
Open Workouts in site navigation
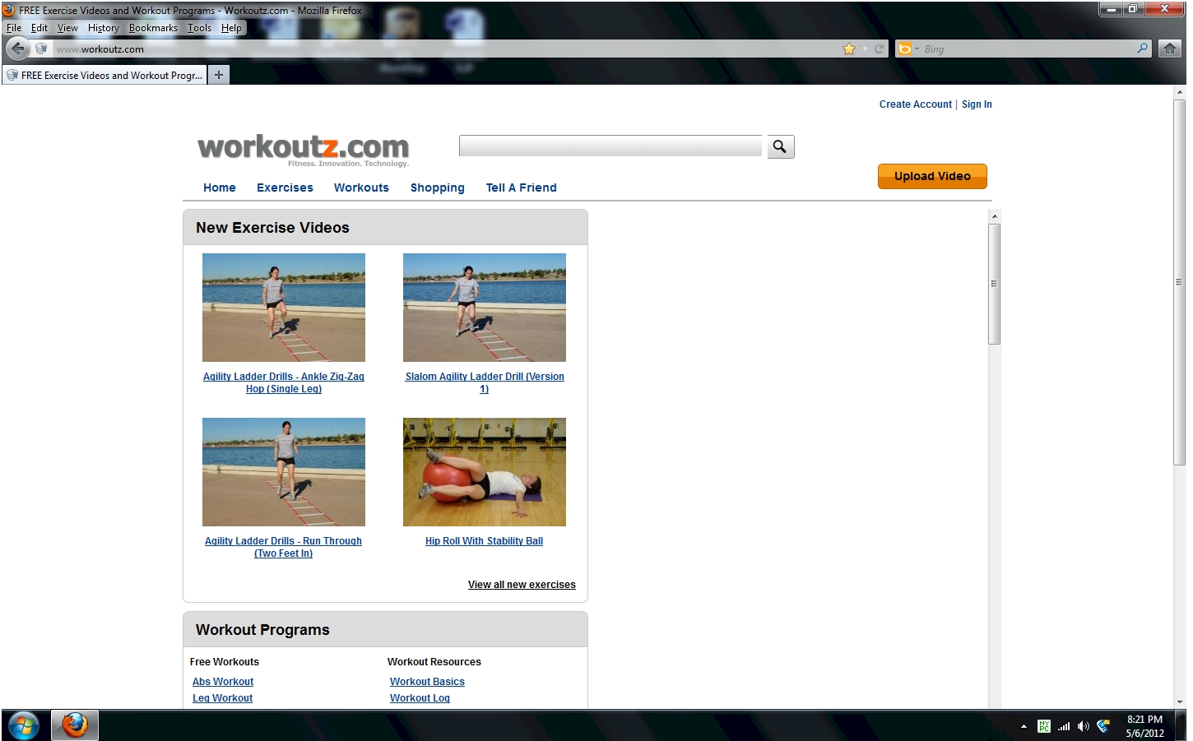[361, 188]
